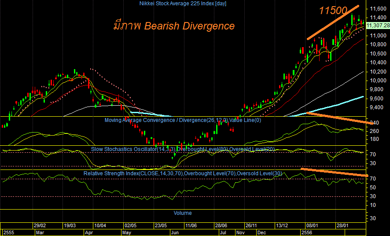This screenshot has width=390, height=236.
Task: Click the Mar month label
Action: tap(40, 232)
